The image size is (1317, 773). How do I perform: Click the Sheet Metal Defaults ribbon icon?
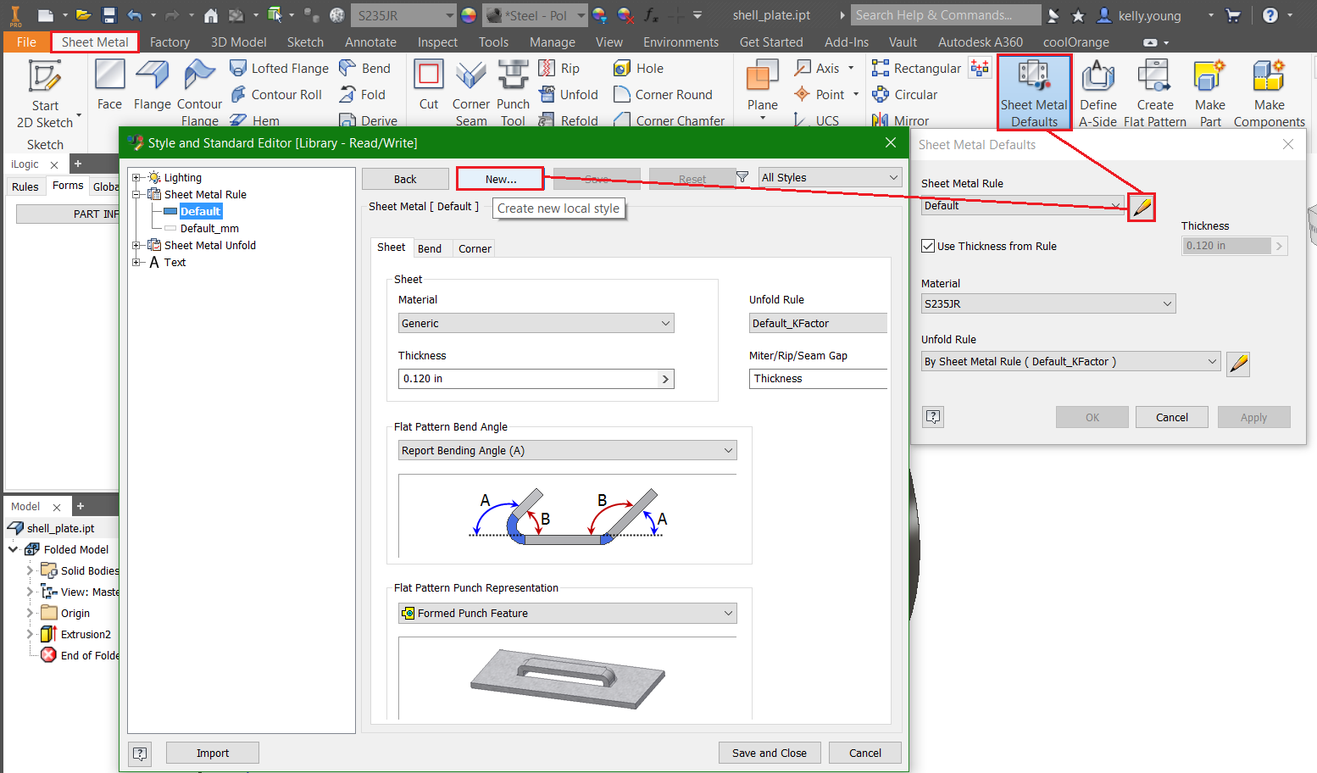tap(1034, 76)
